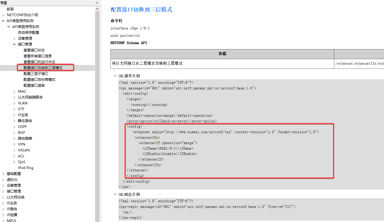
Task: Open the 配置三层子接口 bookmark
Action: click(x=36, y=74)
